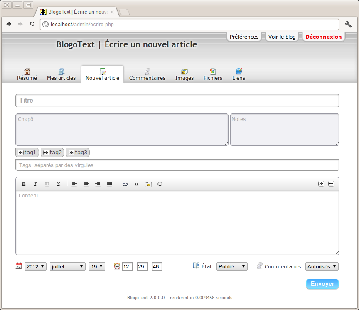Apply bold formatting in the editor toolbar

[24, 184]
